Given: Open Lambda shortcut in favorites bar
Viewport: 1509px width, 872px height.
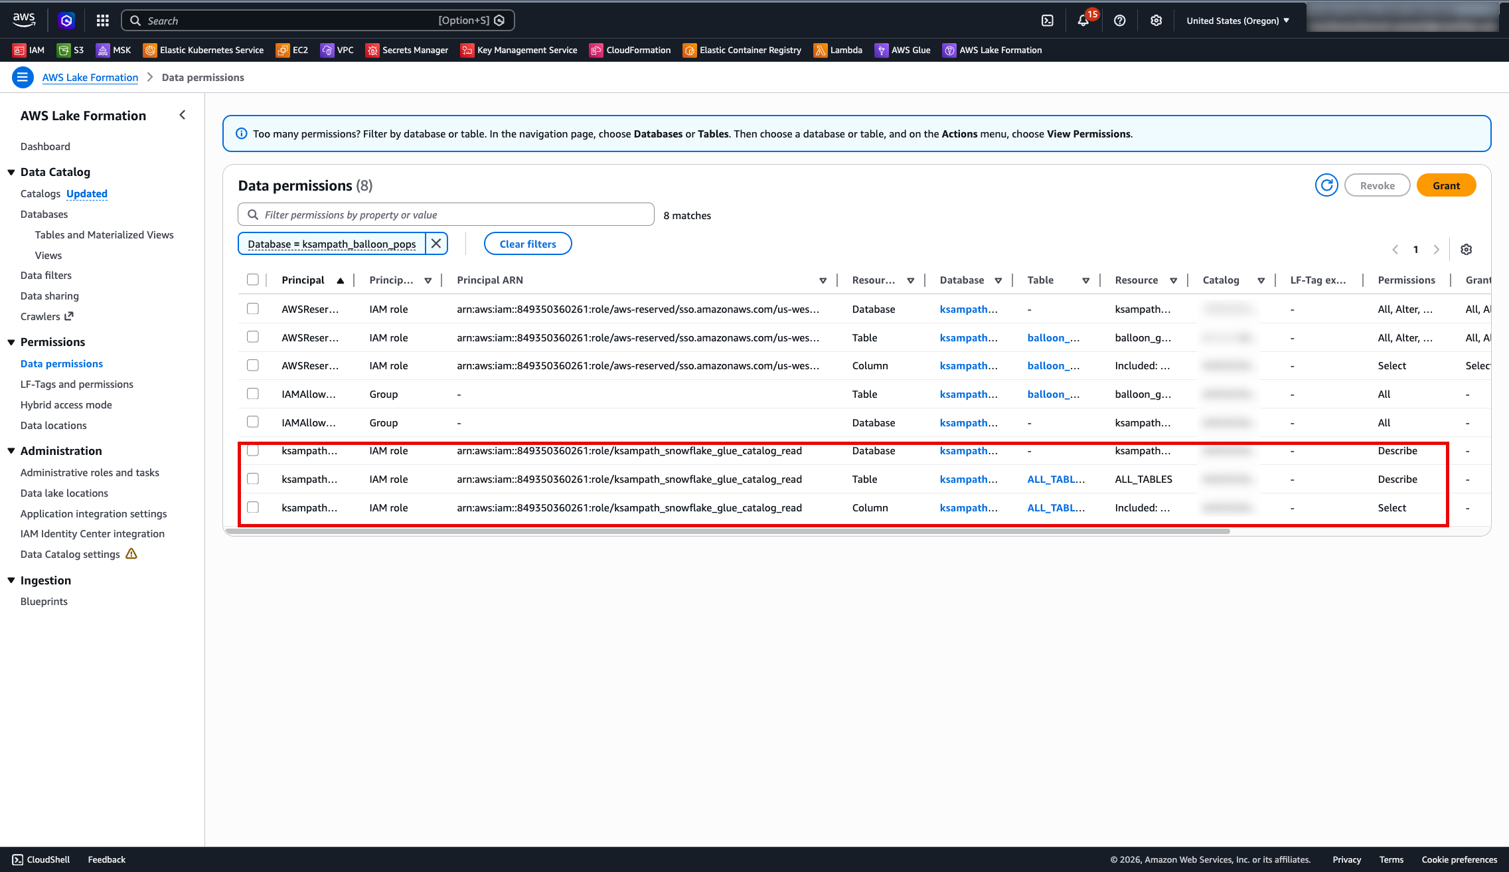Looking at the screenshot, I should click(x=838, y=50).
